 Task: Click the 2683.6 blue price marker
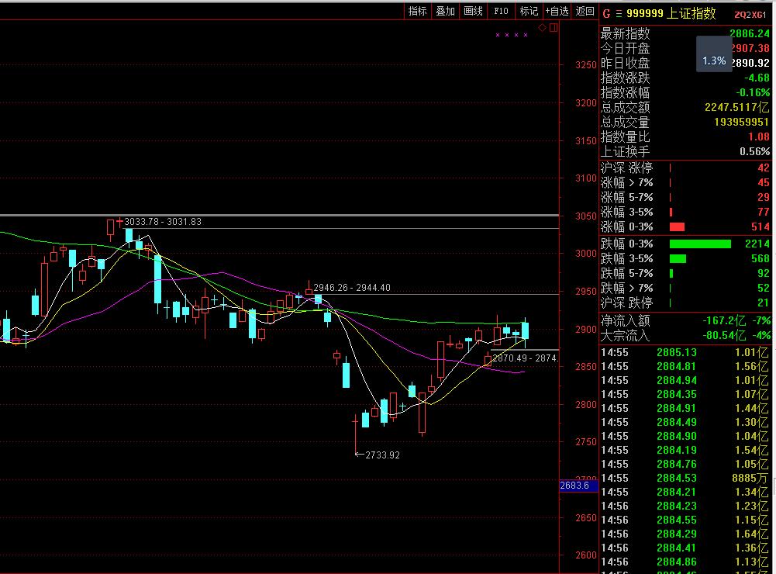575,486
